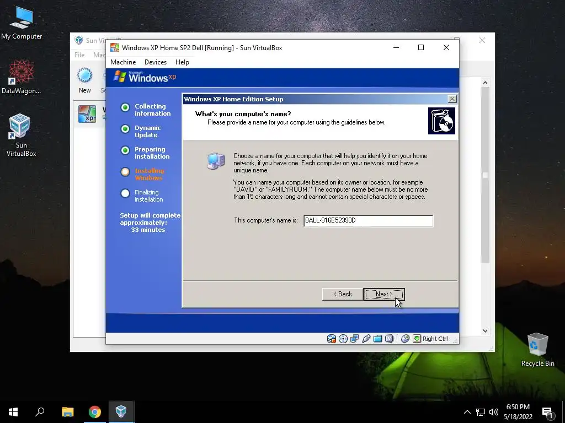Click the '33 minutes' remaining time text
Viewport: 565px width, 423px height.
pos(148,230)
